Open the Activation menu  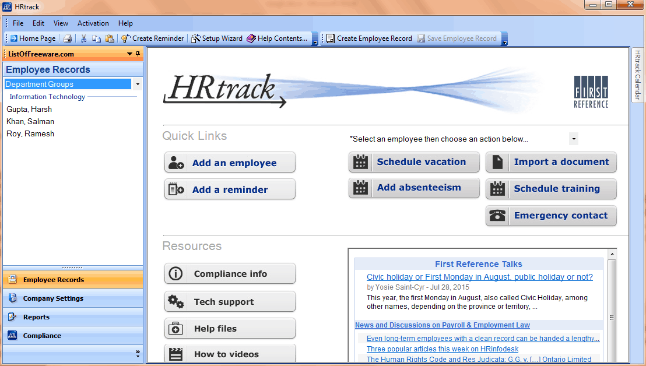pyautogui.click(x=93, y=23)
